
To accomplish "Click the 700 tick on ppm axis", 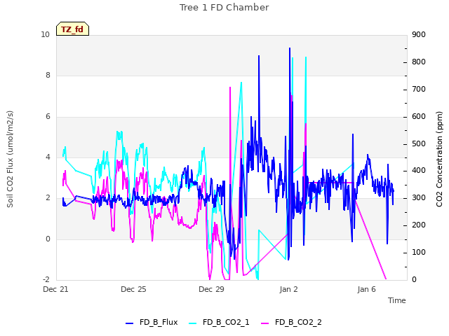I will pos(419,89).
